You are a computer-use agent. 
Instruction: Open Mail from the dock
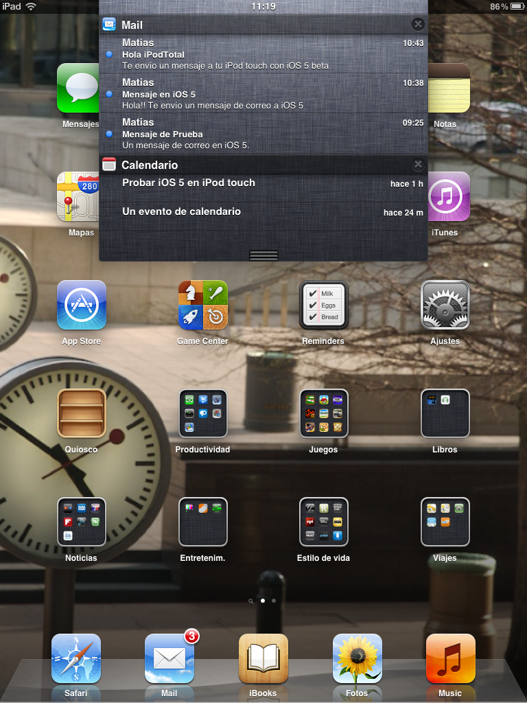[169, 658]
